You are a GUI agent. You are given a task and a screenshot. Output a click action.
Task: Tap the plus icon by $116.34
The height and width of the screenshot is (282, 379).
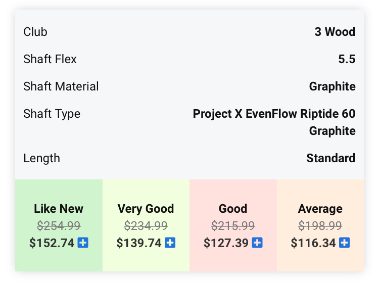coord(345,243)
